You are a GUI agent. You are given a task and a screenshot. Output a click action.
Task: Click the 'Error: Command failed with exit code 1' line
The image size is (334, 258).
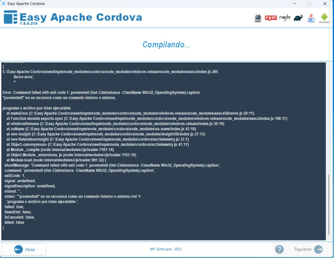(101, 92)
